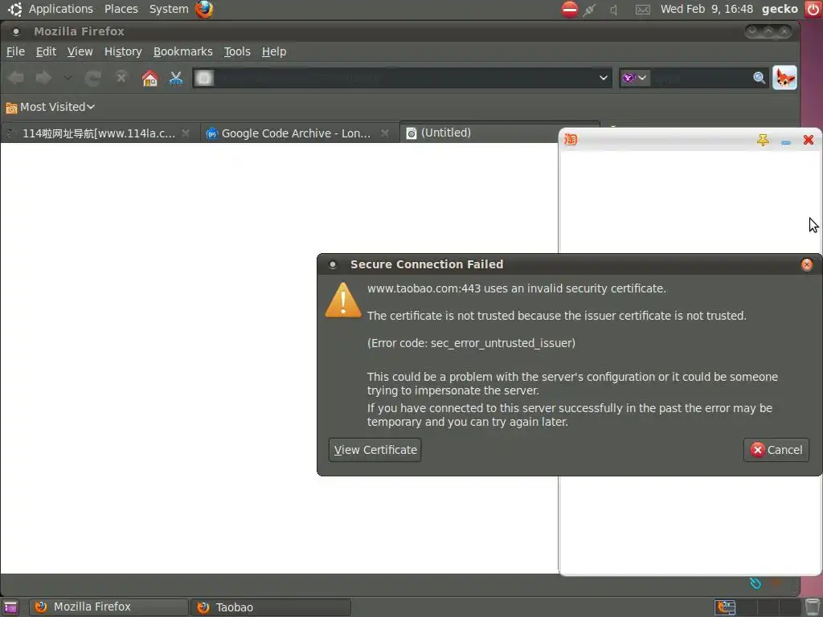Pin the Taobao popup panel
Screen dimensions: 823x617
point(763,140)
